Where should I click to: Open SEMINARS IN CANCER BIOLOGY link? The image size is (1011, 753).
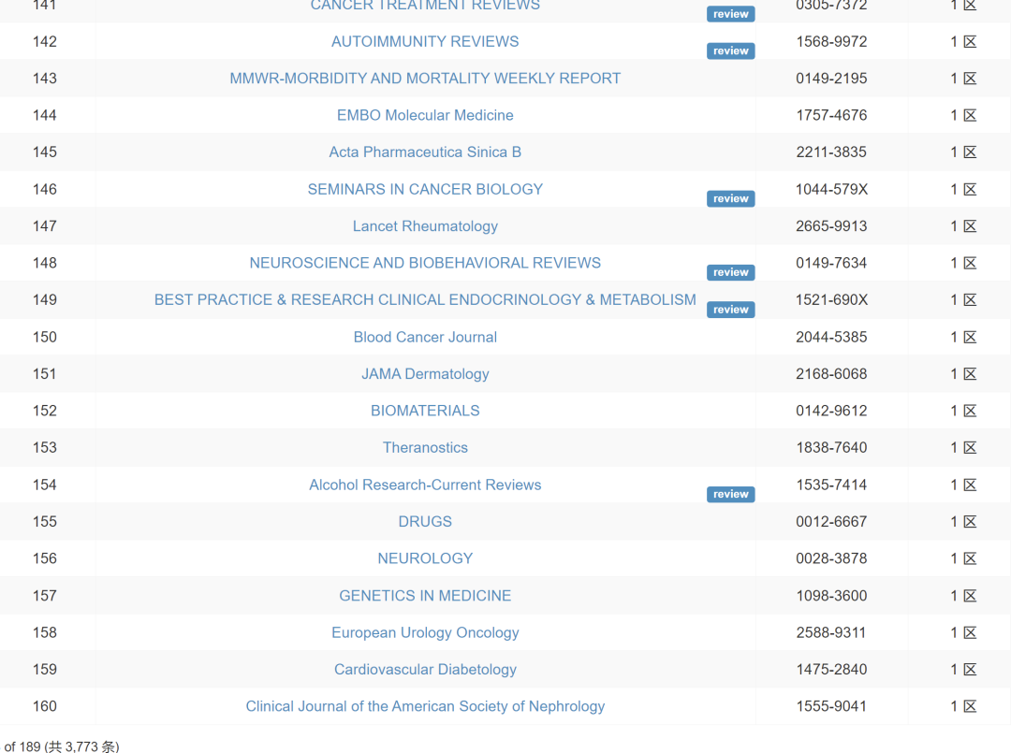(x=425, y=189)
